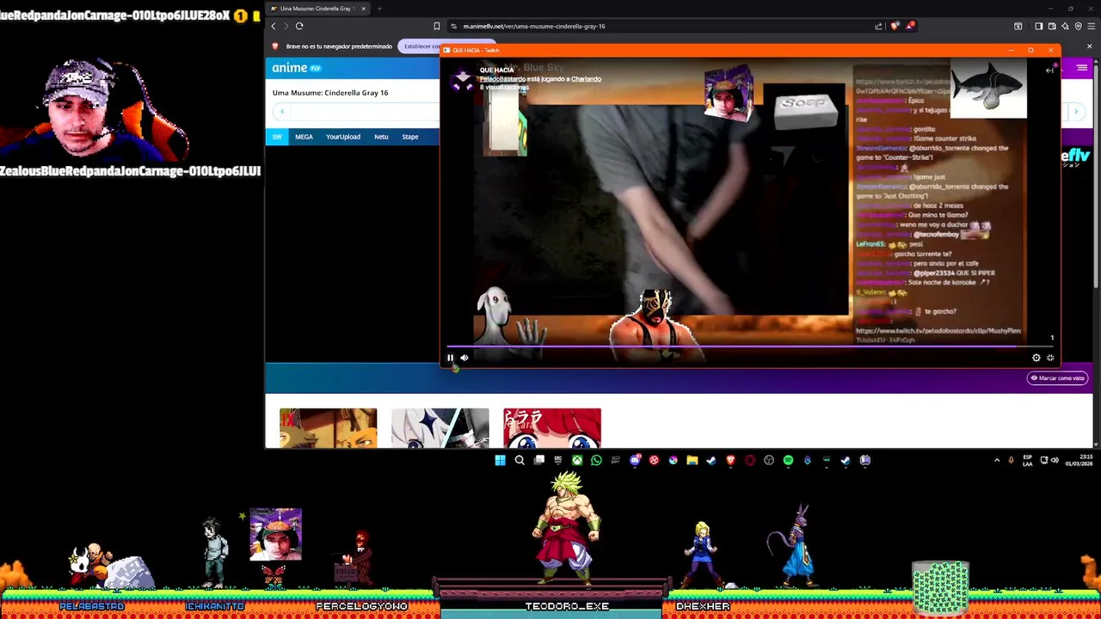Dismiss the default browser notification bar
1101x619 pixels.
point(1089,46)
